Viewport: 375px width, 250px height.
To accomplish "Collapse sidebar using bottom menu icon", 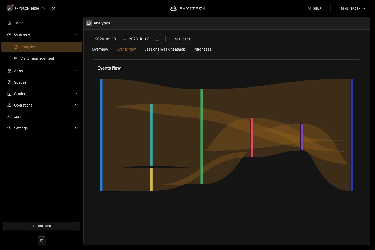I will (x=42, y=241).
